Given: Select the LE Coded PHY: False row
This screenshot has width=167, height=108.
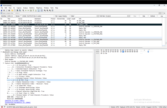Looking at the screenshot, I should (50, 86).
